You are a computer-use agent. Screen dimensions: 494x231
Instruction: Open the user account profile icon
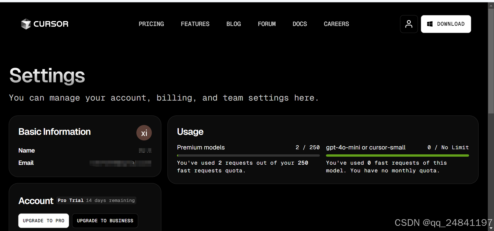(409, 24)
